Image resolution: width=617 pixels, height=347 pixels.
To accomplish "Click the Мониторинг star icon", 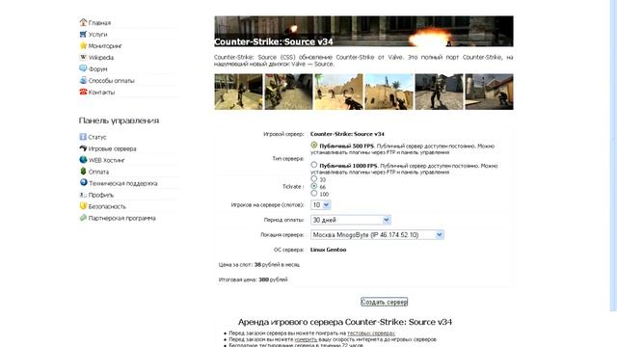I will (x=83, y=45).
